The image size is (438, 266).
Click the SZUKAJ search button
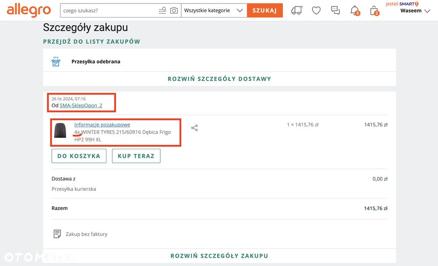click(265, 10)
